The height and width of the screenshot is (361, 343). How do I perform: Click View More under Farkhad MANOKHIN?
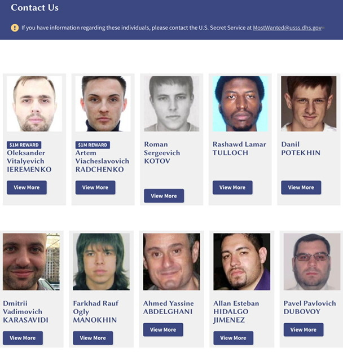[93, 338]
